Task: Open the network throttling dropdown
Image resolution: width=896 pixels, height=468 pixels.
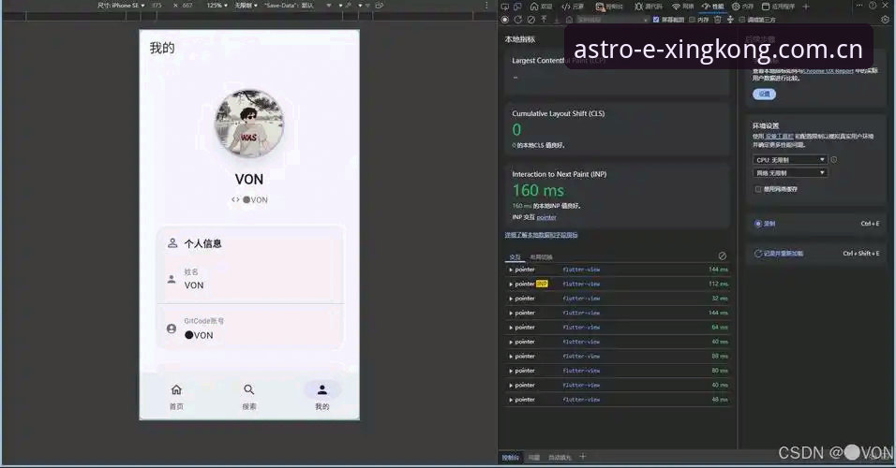Action: tap(790, 172)
